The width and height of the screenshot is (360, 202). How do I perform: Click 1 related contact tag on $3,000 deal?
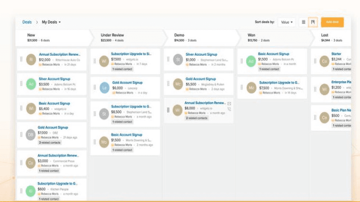pos(49,170)
